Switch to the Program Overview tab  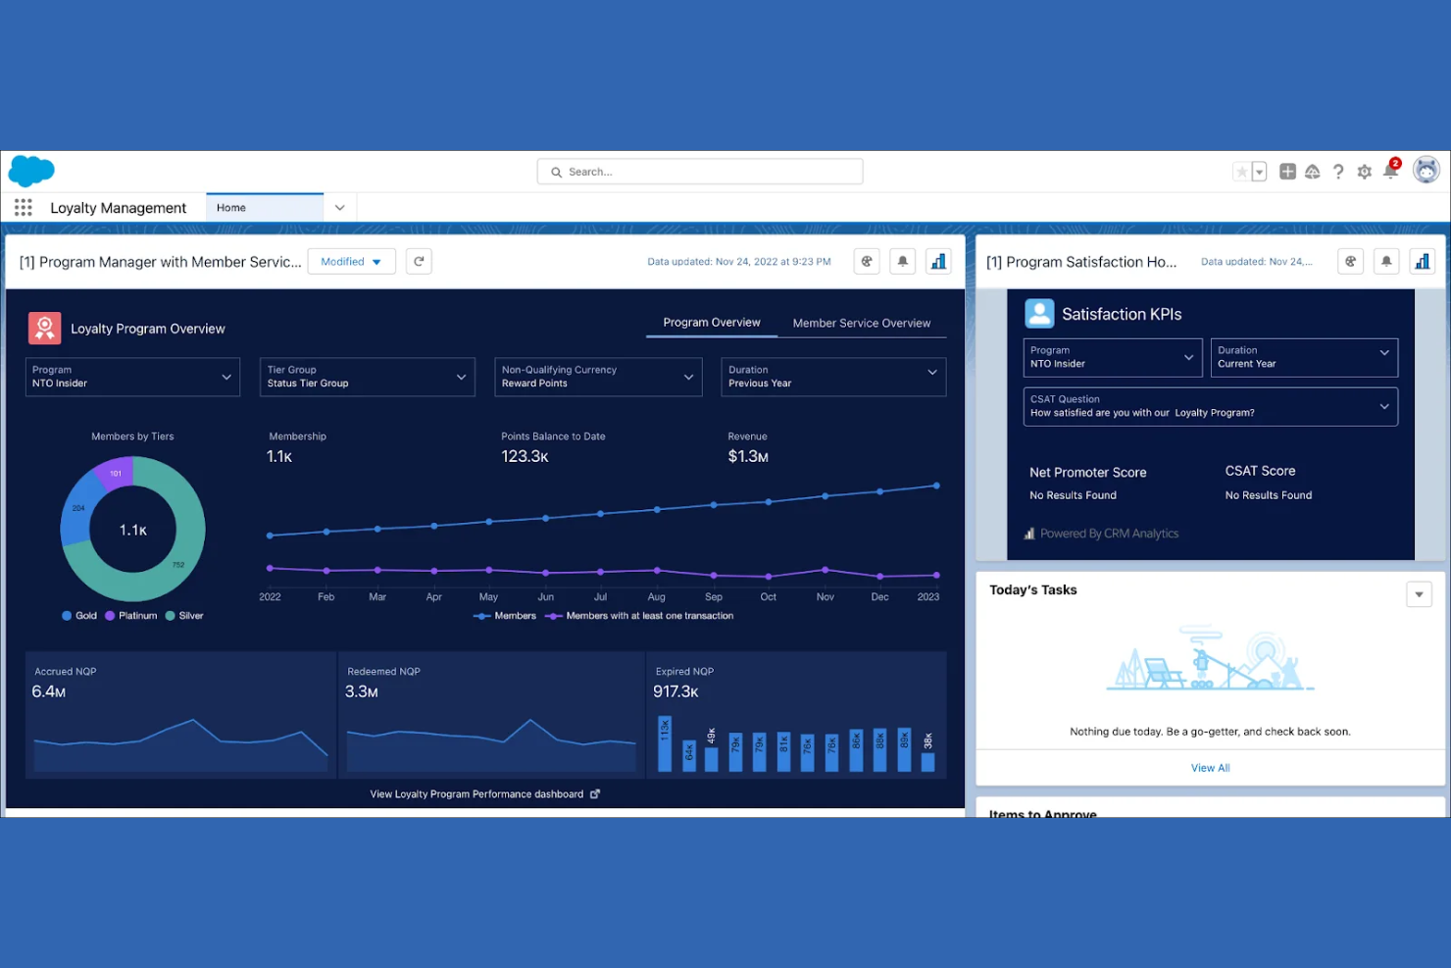[x=712, y=323]
